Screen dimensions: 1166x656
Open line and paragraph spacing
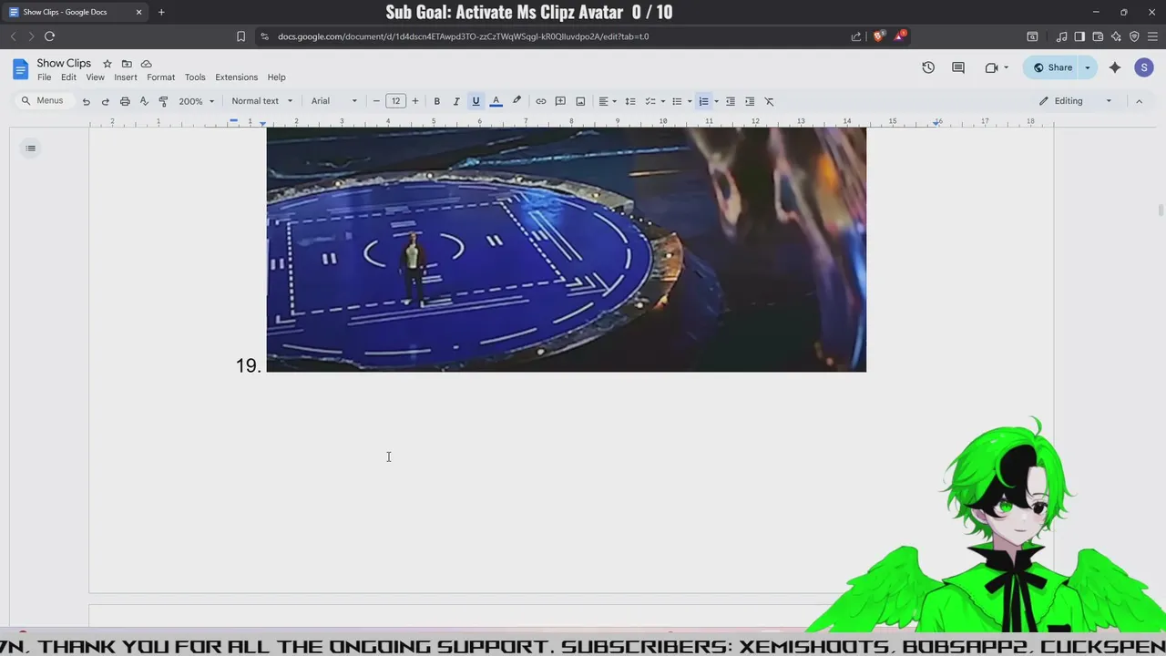[629, 101]
